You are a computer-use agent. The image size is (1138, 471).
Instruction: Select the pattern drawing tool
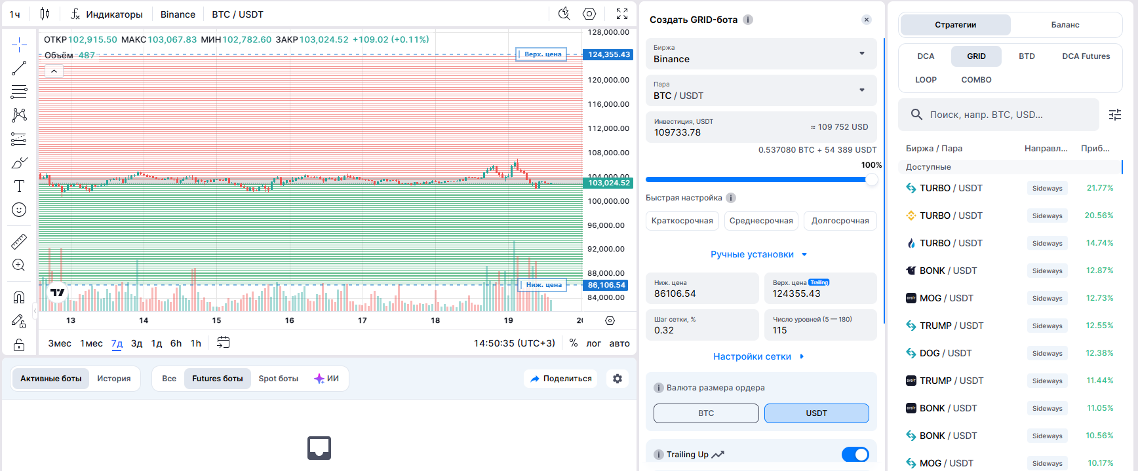(x=19, y=115)
